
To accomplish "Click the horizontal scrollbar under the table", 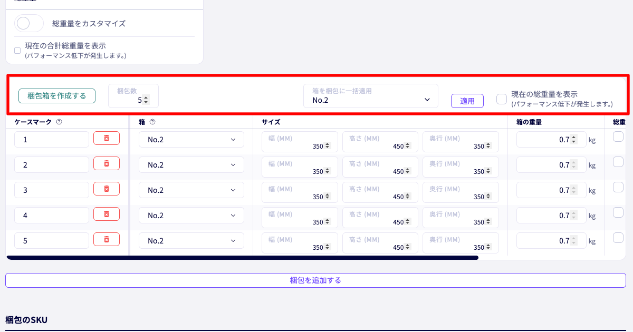I will pos(243,258).
